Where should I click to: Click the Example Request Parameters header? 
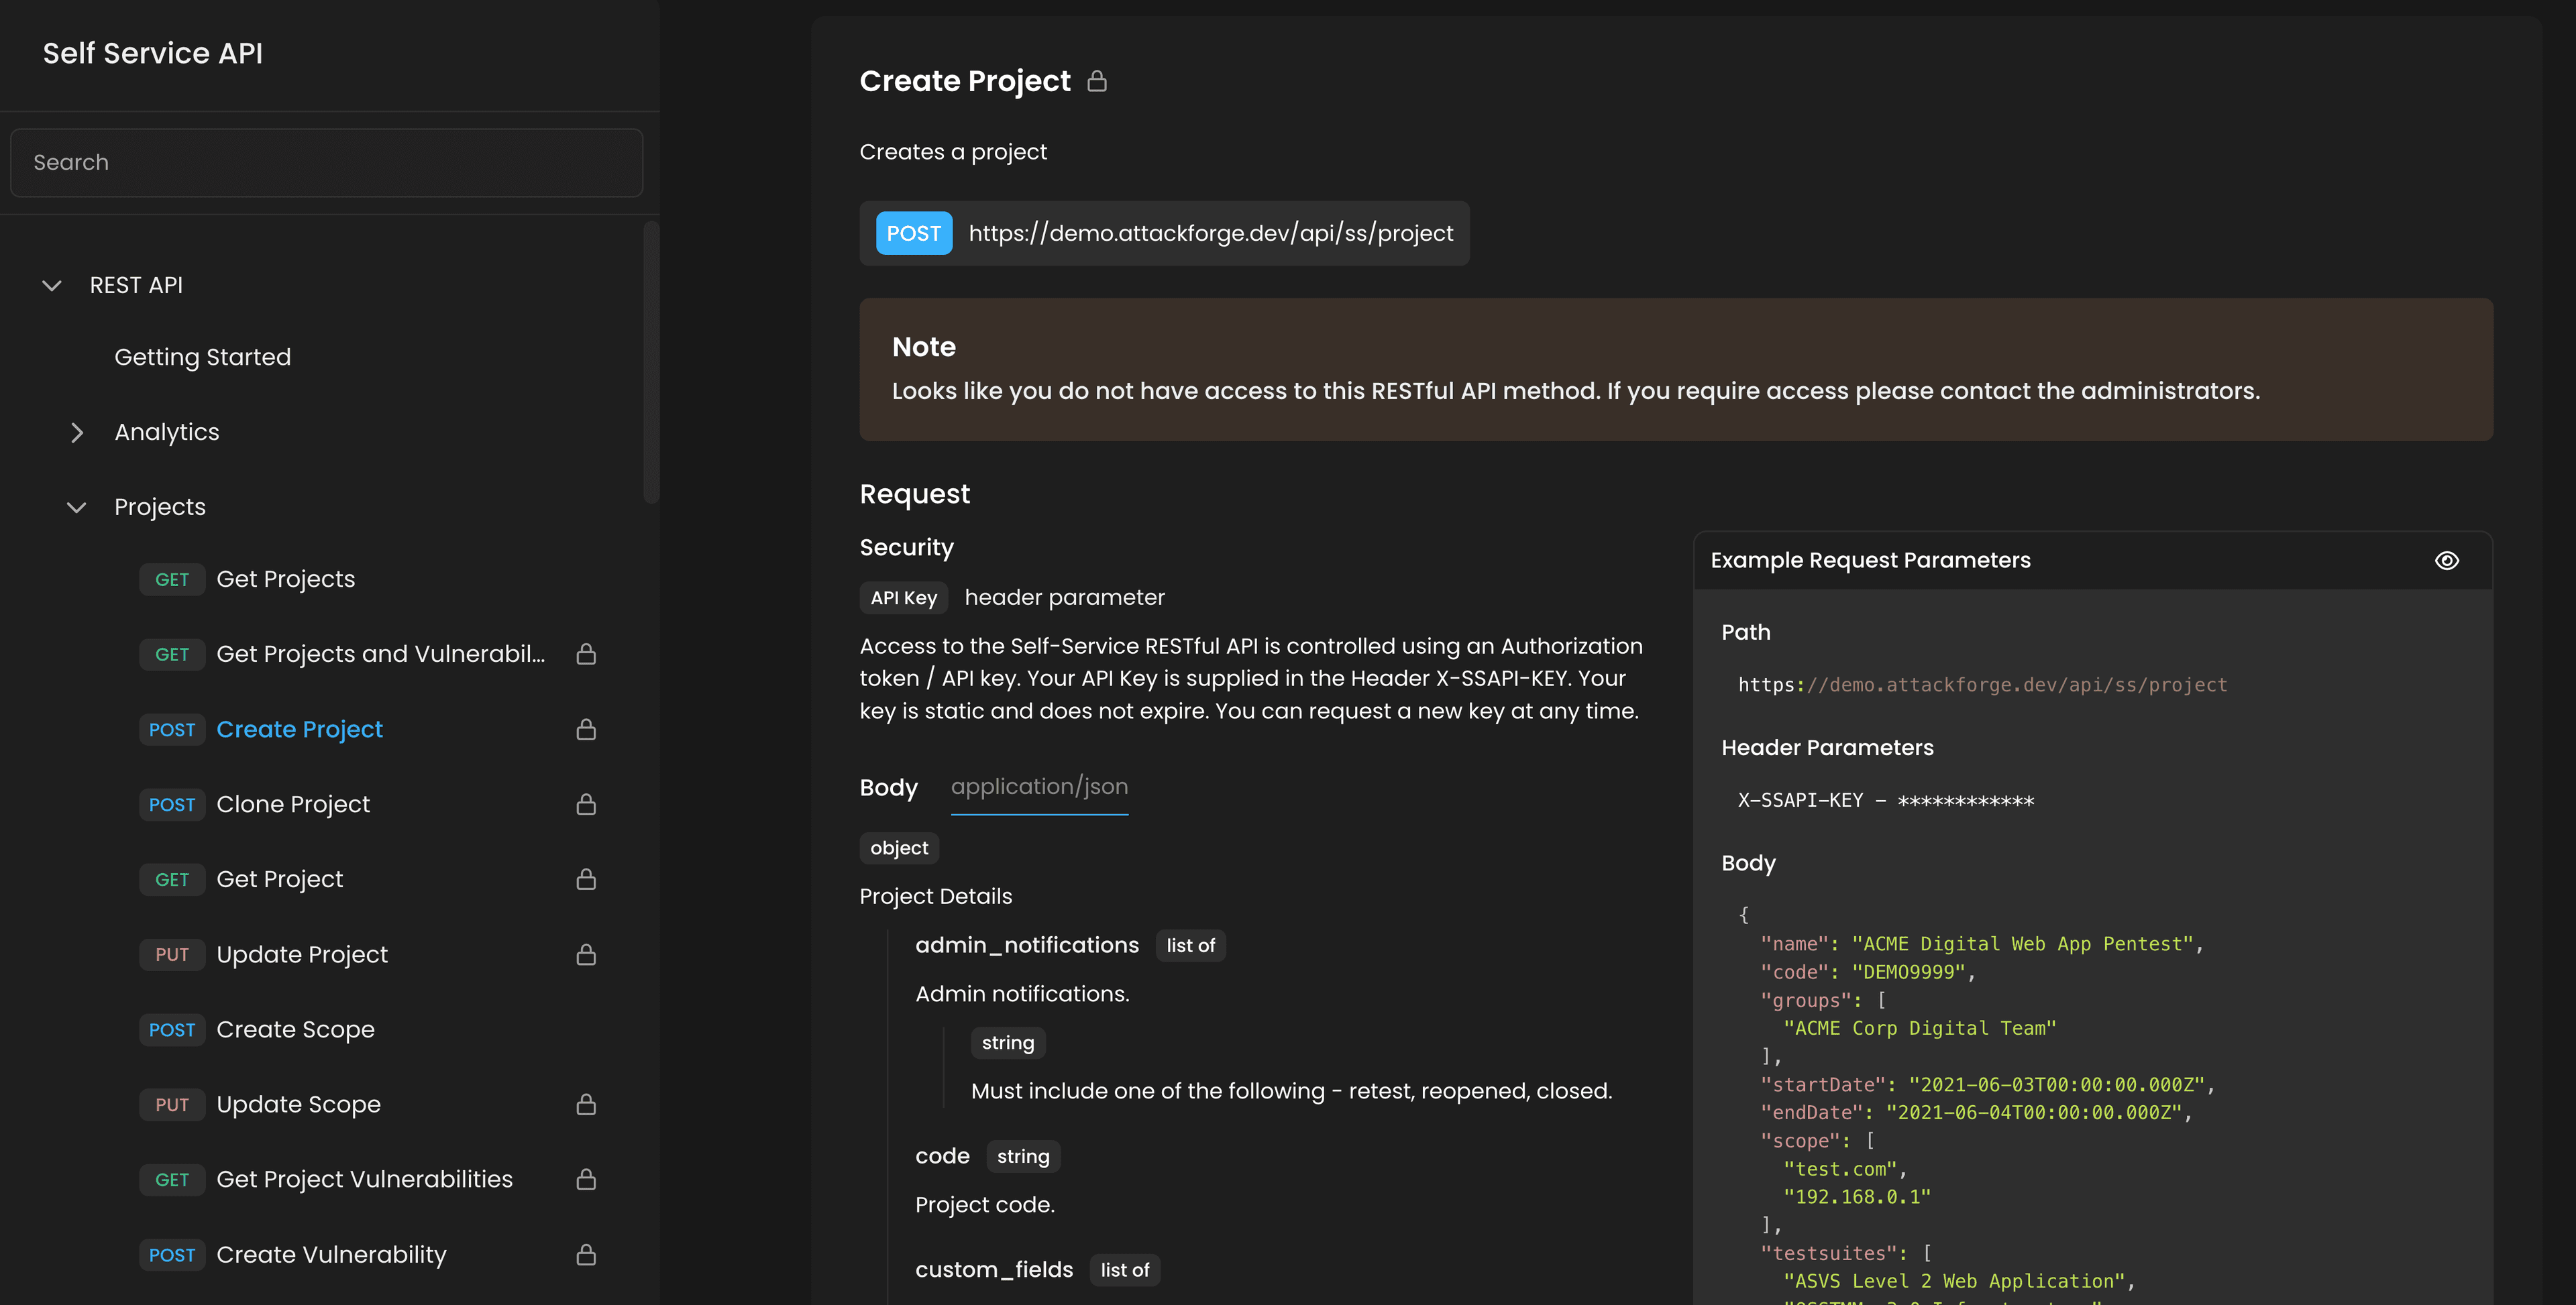1870,560
